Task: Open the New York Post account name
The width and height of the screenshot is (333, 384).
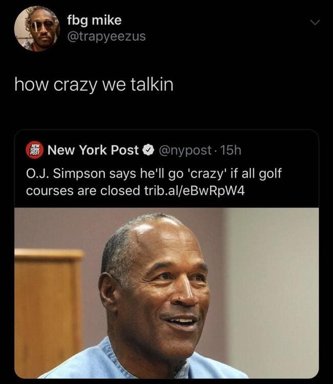Action: click(x=93, y=150)
